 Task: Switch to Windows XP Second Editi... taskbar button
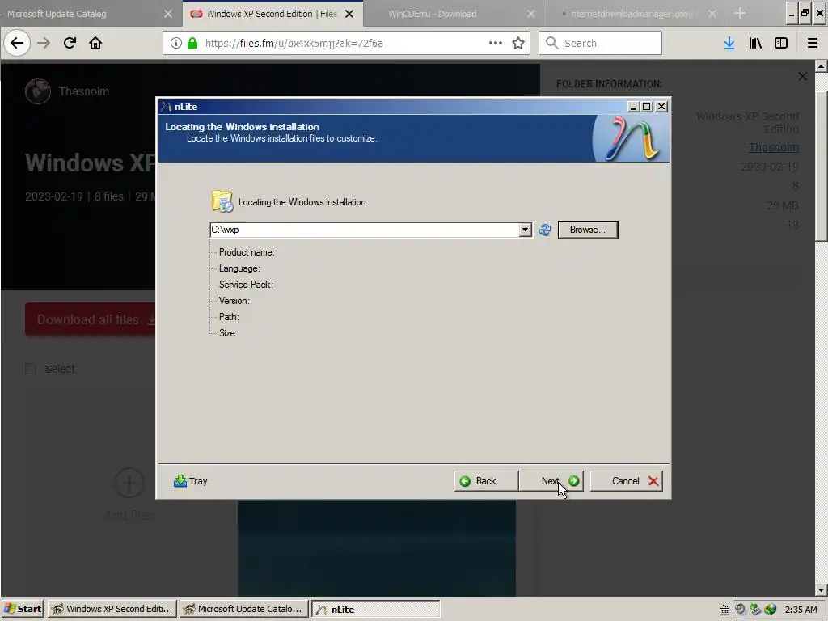click(112, 609)
